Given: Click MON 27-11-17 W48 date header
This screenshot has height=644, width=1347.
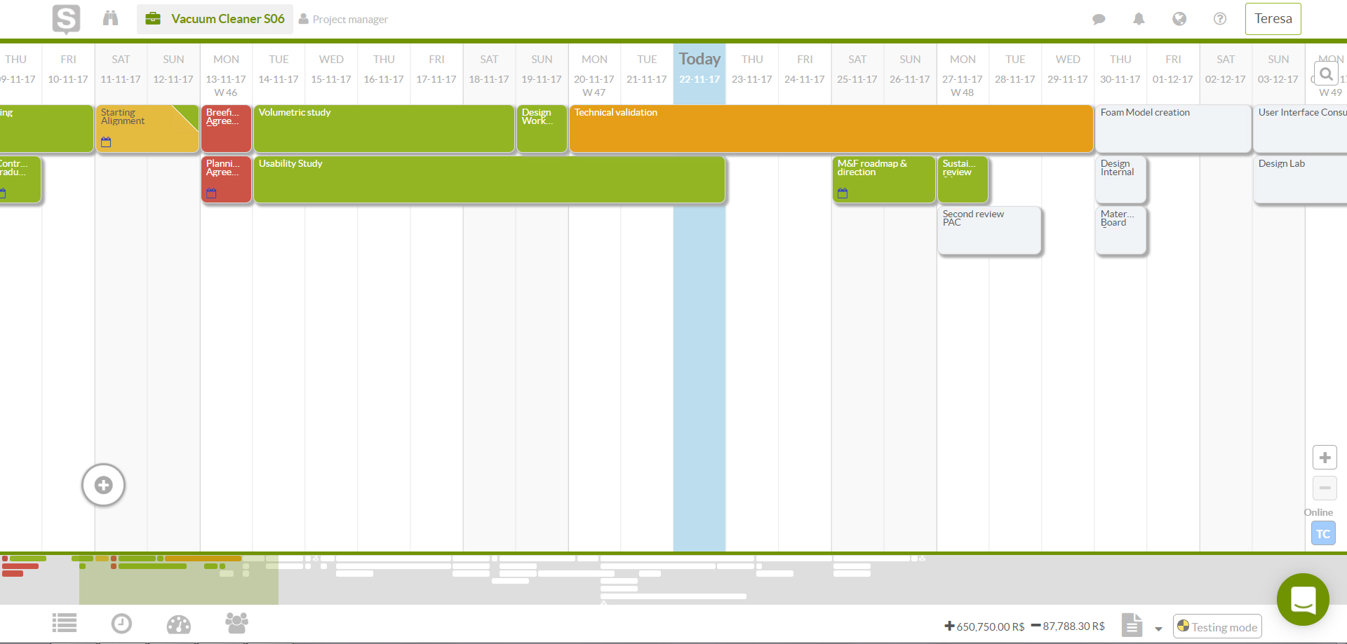Looking at the screenshot, I should tap(963, 75).
